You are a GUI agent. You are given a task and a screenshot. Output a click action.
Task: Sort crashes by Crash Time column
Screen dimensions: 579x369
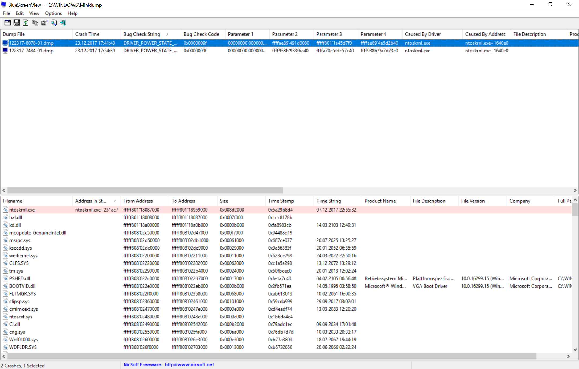point(96,34)
